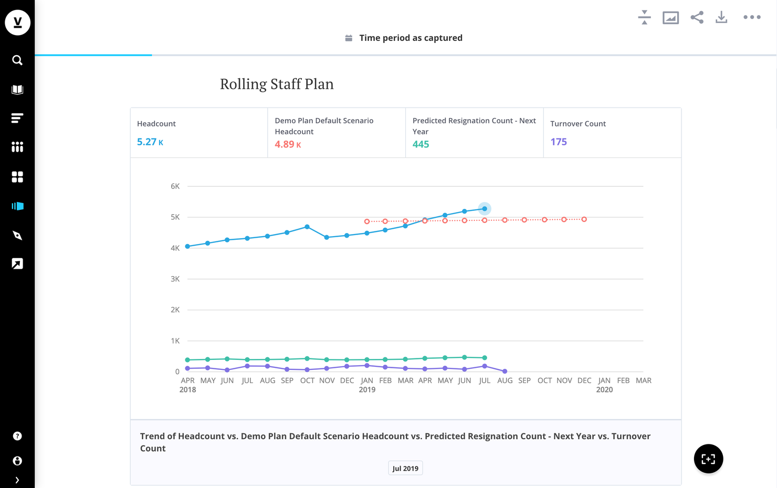Click the Jul 2019 time period button
This screenshot has width=777, height=488.
405,468
